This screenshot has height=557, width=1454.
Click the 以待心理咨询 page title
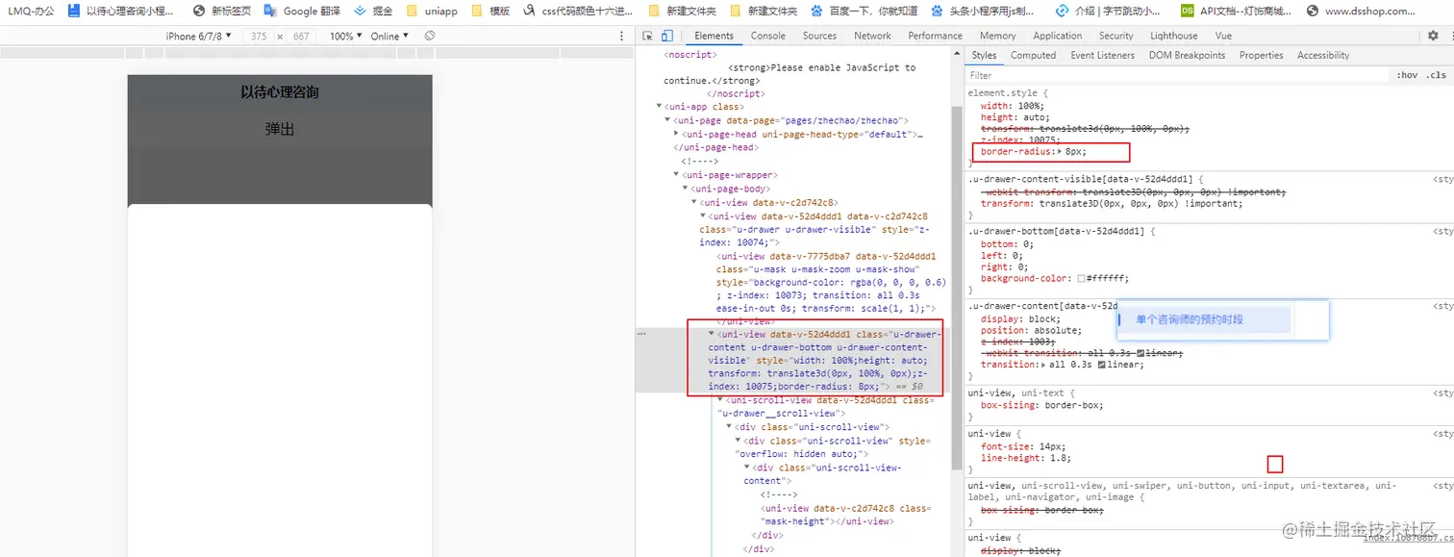click(280, 92)
